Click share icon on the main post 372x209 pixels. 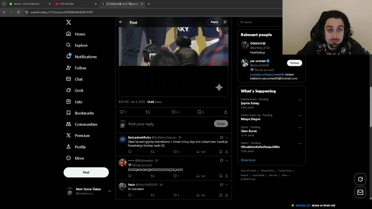[x=226, y=112]
